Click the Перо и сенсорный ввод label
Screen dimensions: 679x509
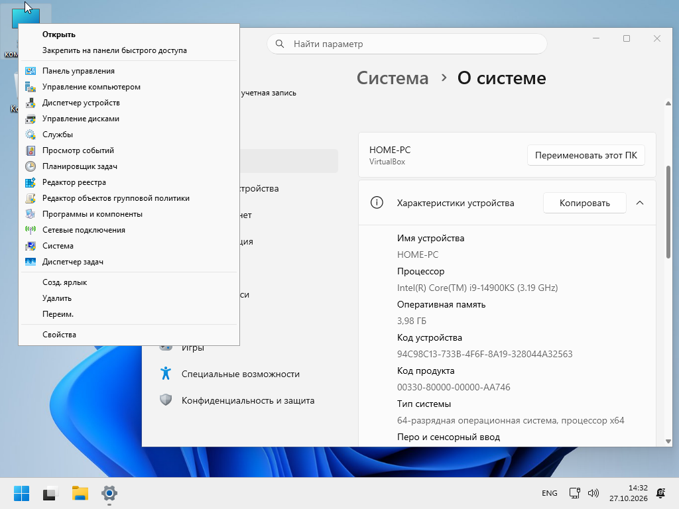(448, 437)
